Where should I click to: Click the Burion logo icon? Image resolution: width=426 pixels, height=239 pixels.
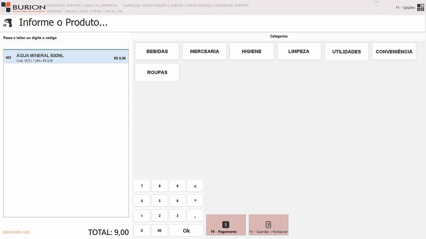6,7
